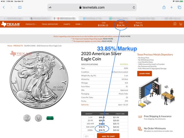The width and height of the screenshot is (184, 138).
Task: Open the Safari share sheet icon
Action: pyautogui.click(x=164, y=7)
